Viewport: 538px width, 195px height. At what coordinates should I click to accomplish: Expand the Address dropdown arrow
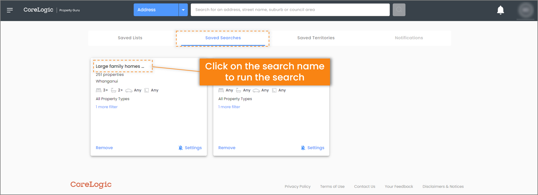click(x=183, y=10)
